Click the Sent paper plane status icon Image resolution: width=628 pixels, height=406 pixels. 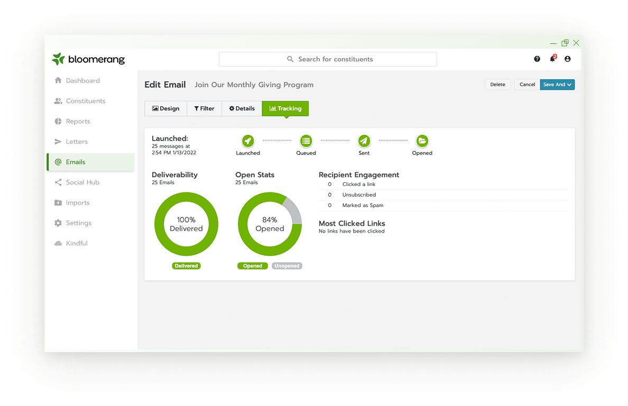364,141
